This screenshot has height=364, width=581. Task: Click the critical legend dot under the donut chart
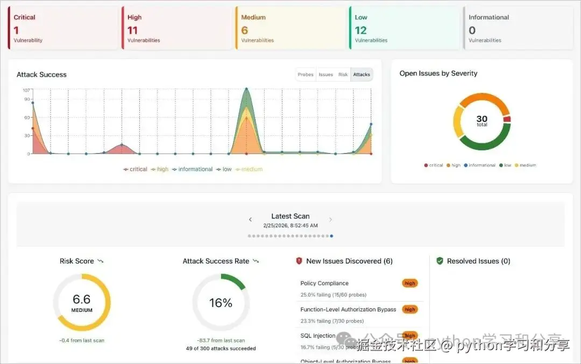(x=426, y=165)
